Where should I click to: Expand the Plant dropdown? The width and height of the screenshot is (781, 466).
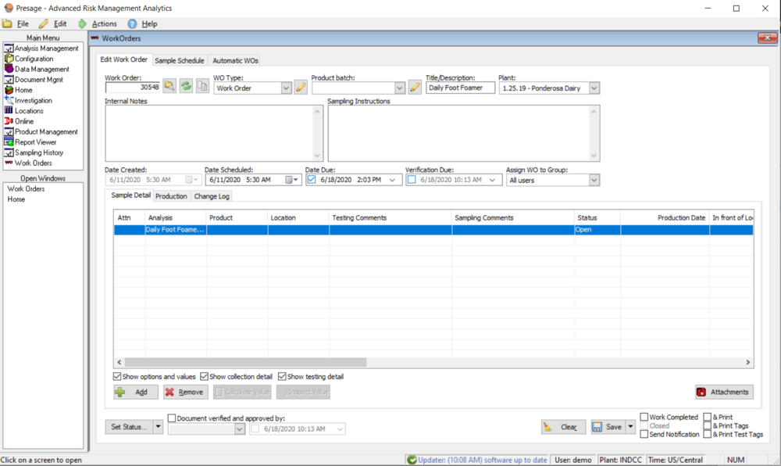(594, 88)
